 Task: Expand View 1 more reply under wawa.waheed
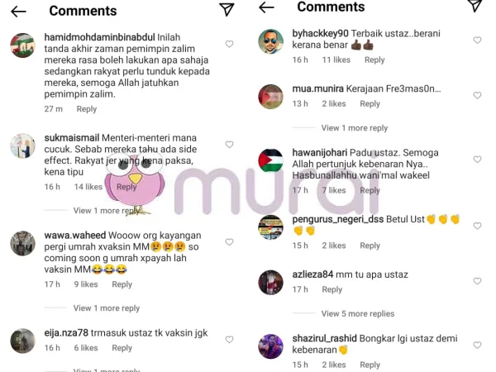[107, 308]
